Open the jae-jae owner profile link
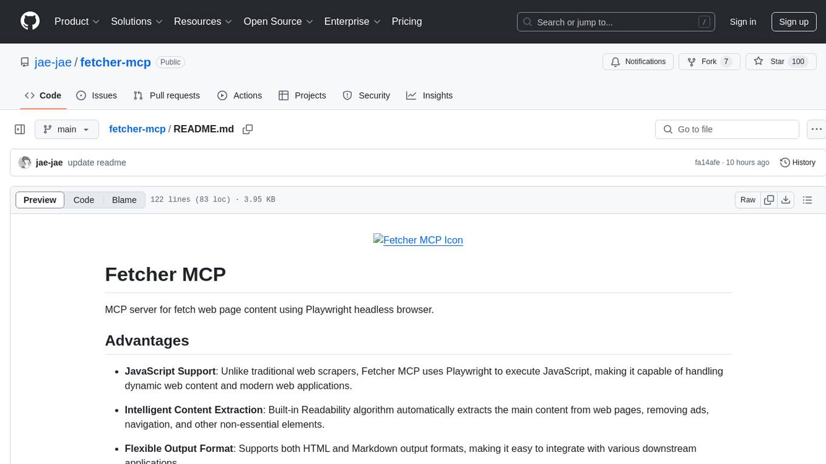This screenshot has height=464, width=826. [53, 62]
